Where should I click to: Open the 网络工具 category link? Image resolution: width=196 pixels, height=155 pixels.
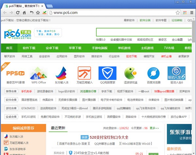click(27, 56)
